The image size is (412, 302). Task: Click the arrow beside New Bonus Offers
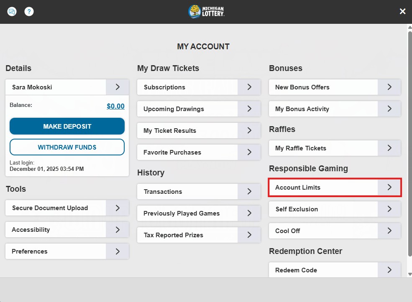tap(389, 87)
